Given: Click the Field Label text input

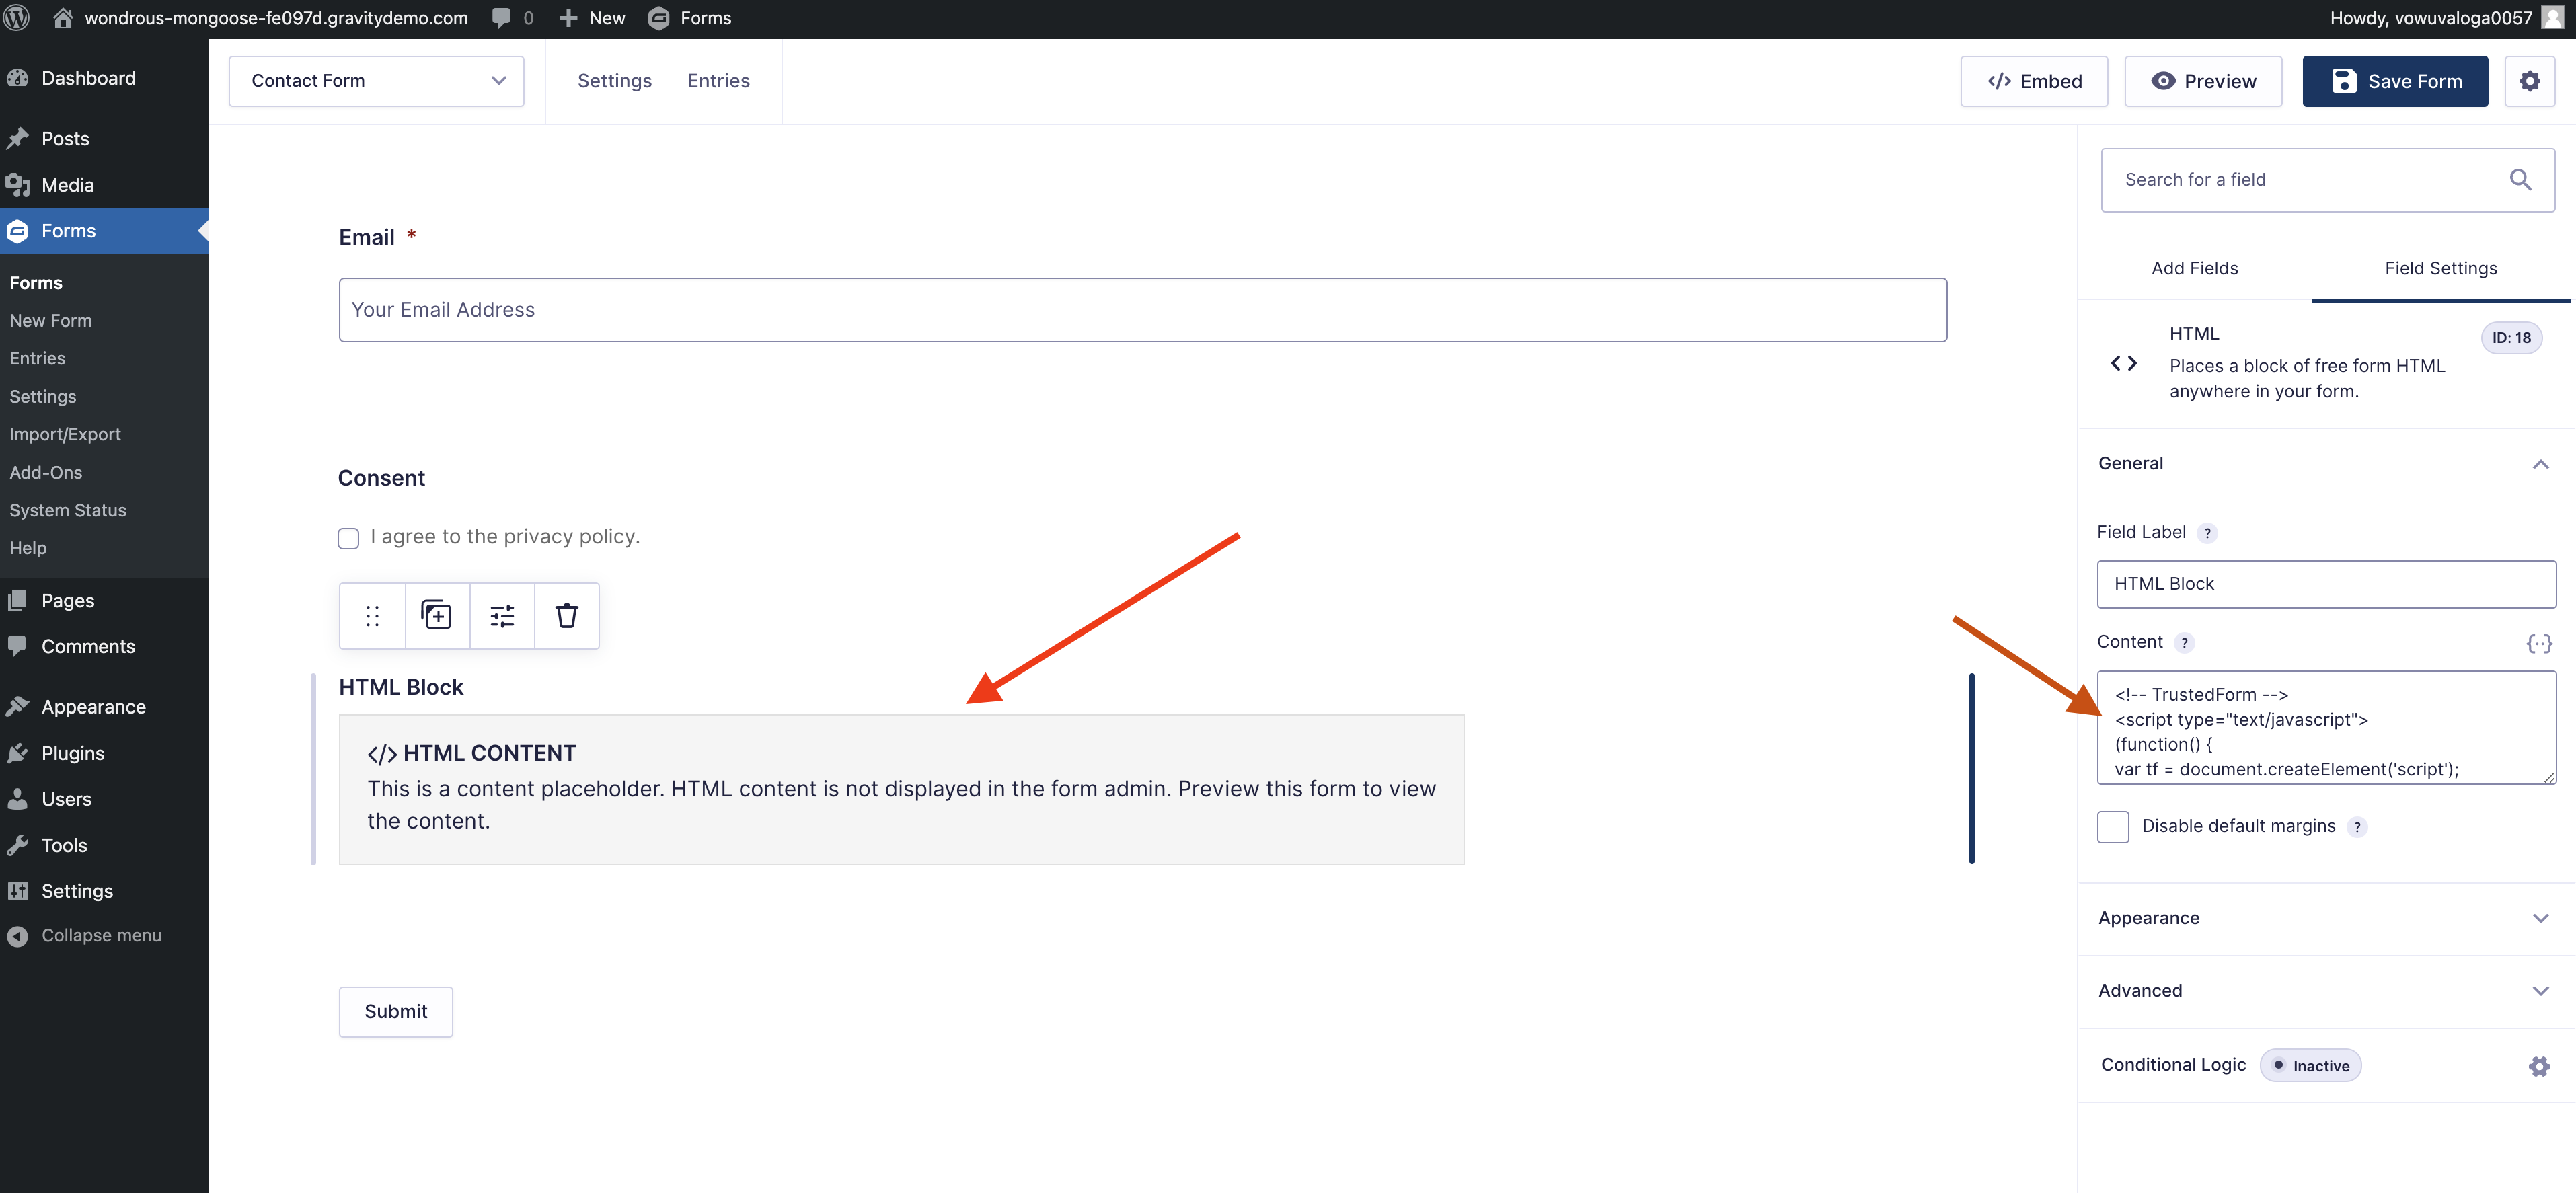Looking at the screenshot, I should [2326, 584].
